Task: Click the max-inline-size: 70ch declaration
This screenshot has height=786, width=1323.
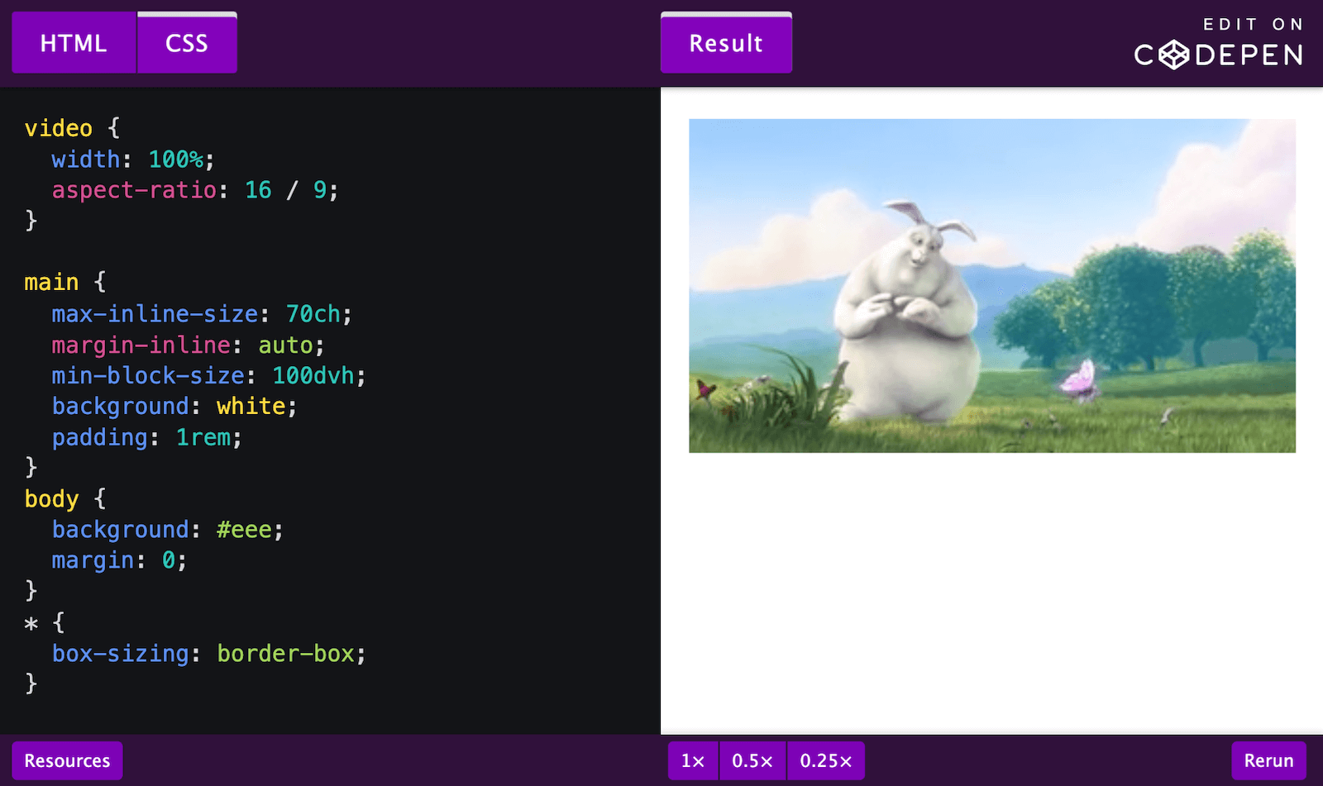Action: click(200, 313)
